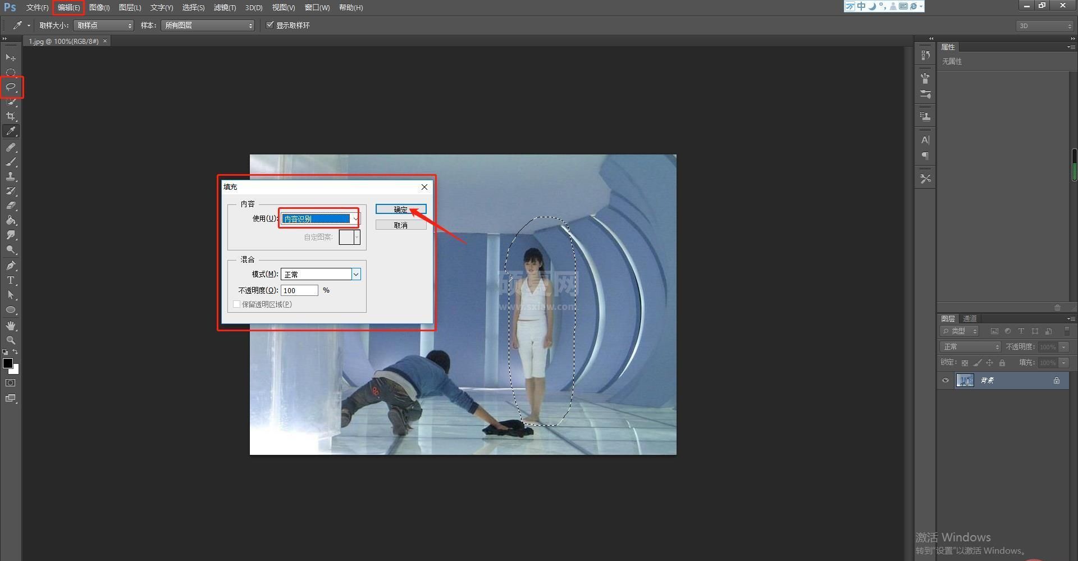This screenshot has height=561, width=1078.
Task: Open the Sample Size dropdown
Action: click(x=104, y=25)
